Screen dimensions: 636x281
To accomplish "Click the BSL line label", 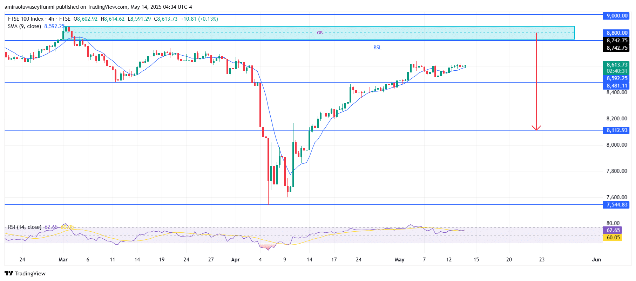I will pos(377,48).
